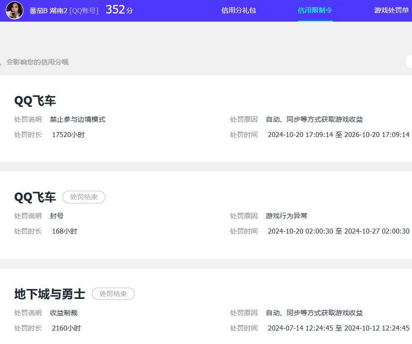412x344 pixels.
Task: Click the 17520小时 duration value
Action: pos(68,135)
